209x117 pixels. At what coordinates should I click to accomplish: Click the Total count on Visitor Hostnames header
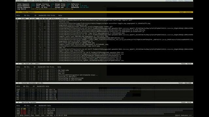tap(185, 83)
